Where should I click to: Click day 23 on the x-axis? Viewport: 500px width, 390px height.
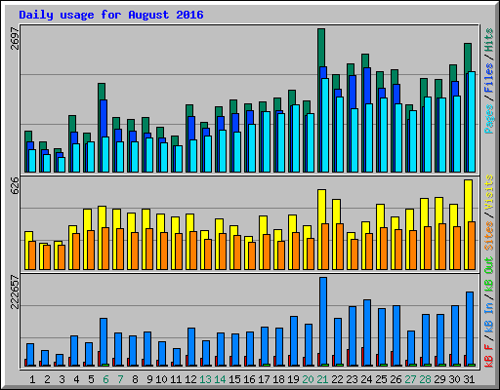pos(352,379)
